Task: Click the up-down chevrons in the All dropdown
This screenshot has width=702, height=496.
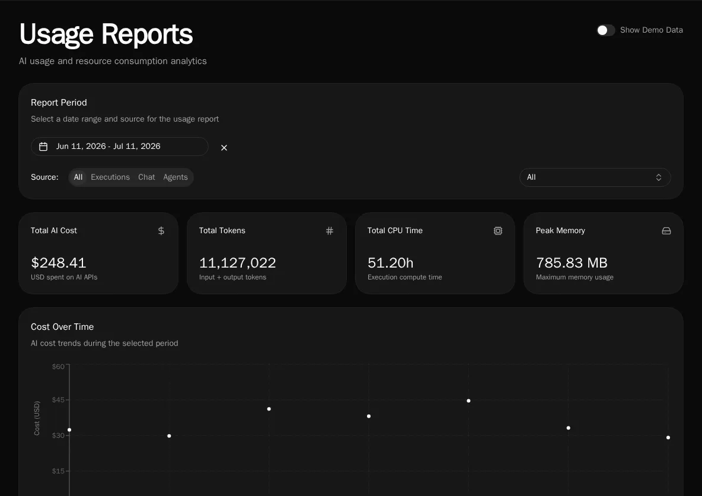Action: [659, 177]
